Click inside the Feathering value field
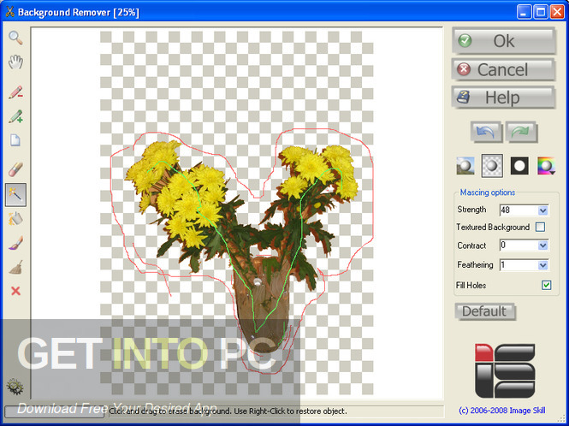The width and height of the screenshot is (569, 426). pyautogui.click(x=519, y=265)
